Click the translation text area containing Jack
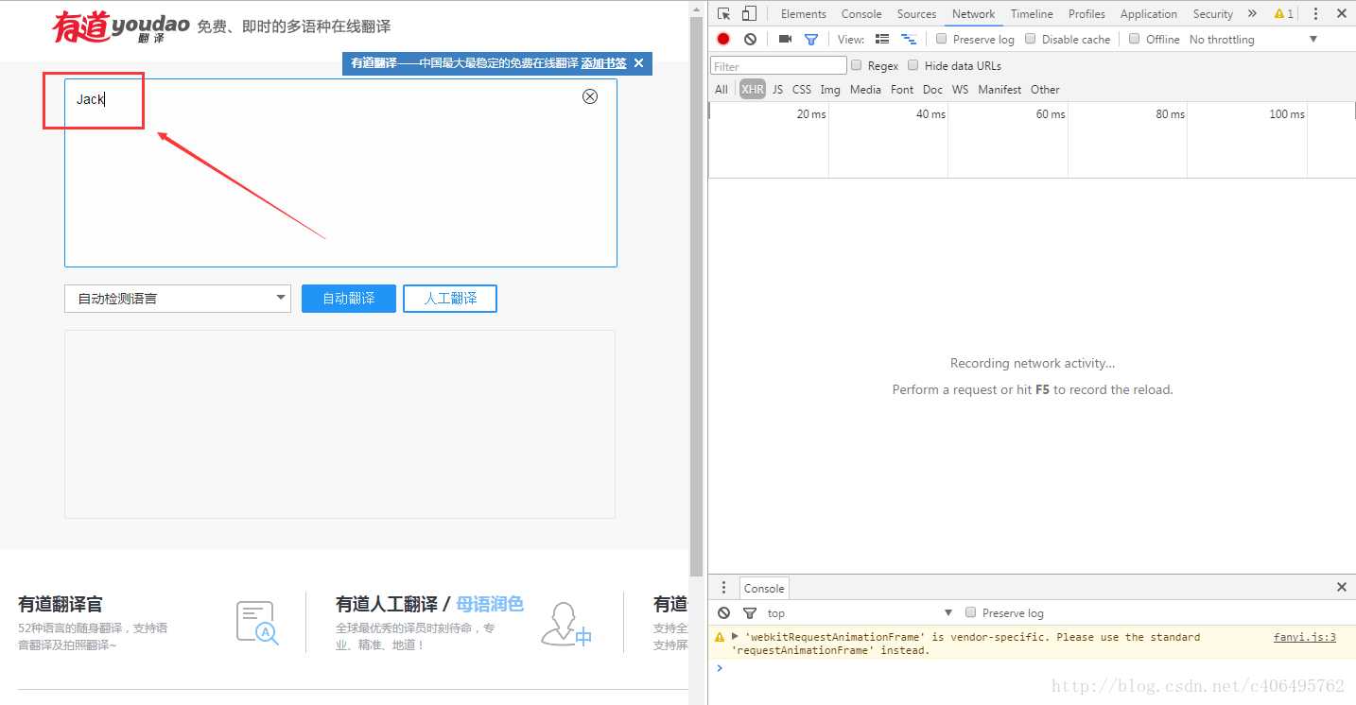Viewport: 1356px width, 705px height. (x=340, y=173)
